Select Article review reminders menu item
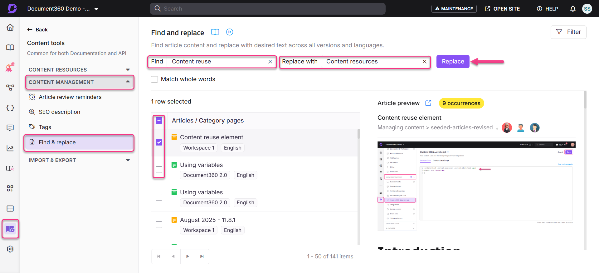 click(x=70, y=97)
